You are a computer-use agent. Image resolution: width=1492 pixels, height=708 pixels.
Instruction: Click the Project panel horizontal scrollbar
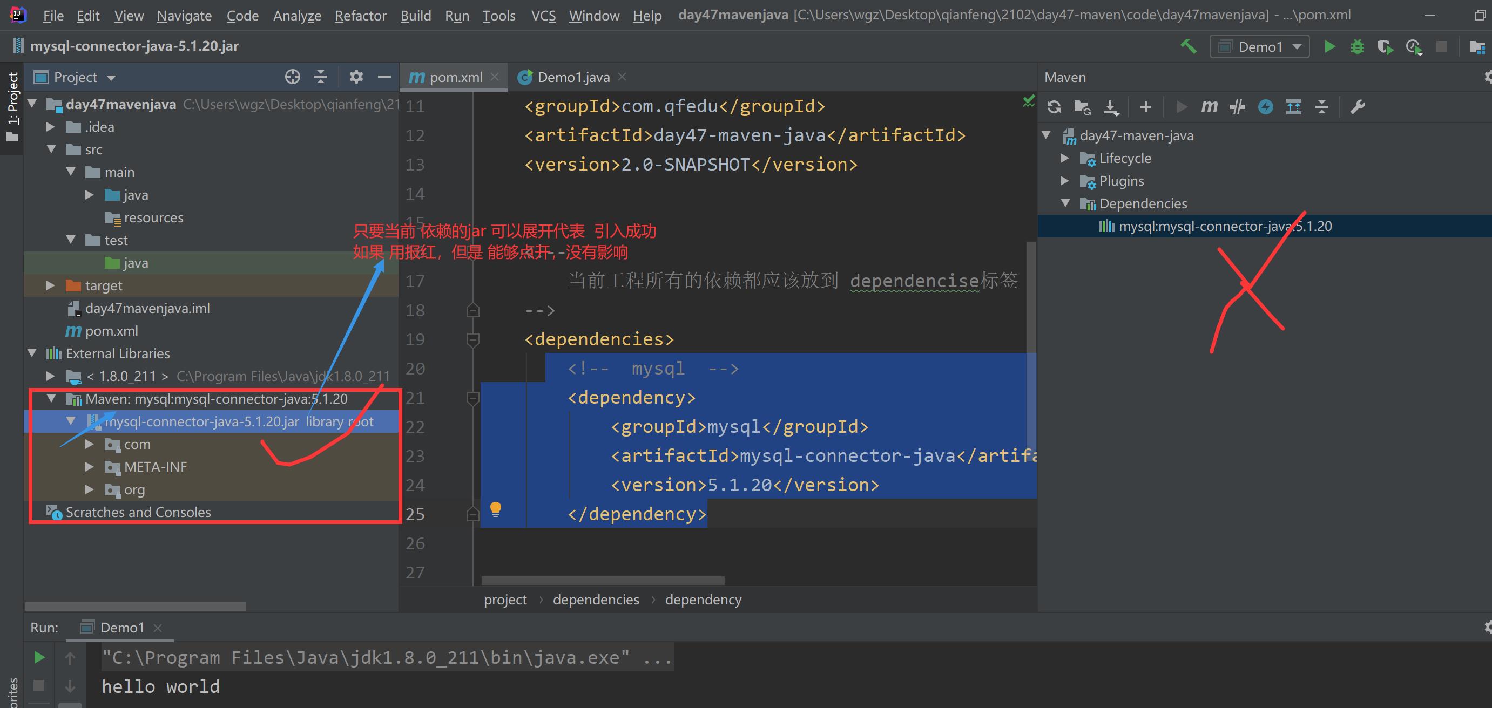(136, 606)
